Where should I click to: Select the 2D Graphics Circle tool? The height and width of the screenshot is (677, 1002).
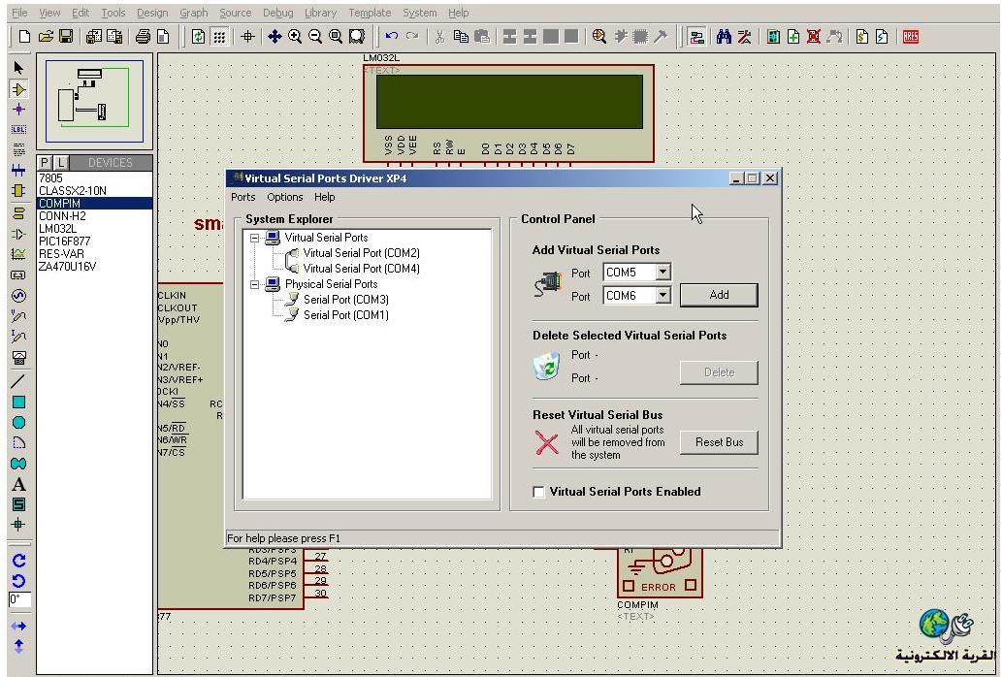click(18, 422)
